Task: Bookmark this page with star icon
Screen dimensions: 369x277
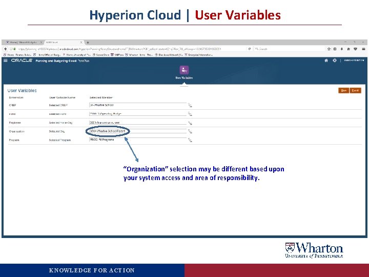Action: coord(329,49)
